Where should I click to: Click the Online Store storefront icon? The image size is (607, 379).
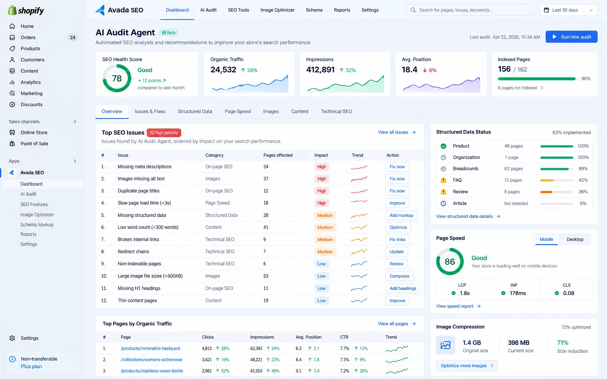(12, 132)
